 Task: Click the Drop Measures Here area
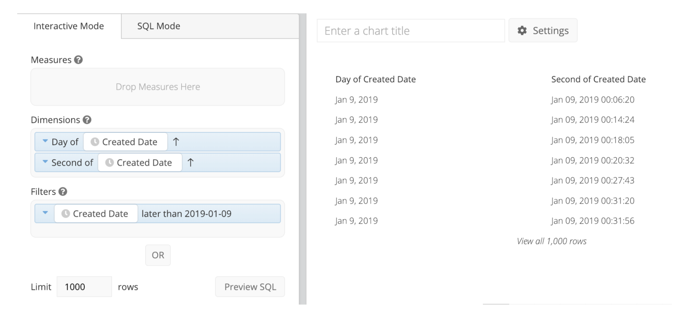click(x=158, y=87)
